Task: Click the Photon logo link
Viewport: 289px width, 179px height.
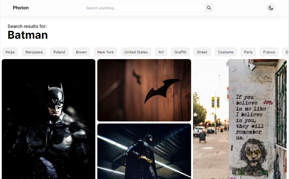Action: tap(21, 8)
